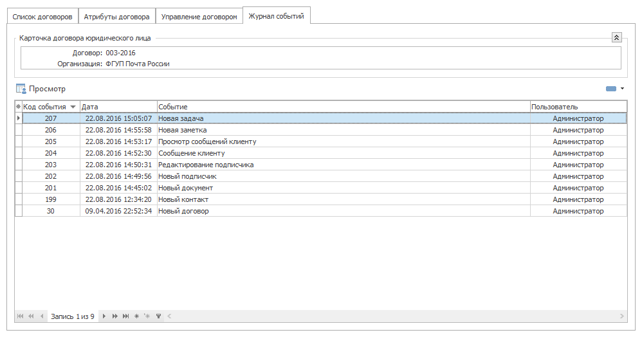Viewport: 642px width, 337px height.
Task: Select event code 201 cell
Action: tap(51, 188)
